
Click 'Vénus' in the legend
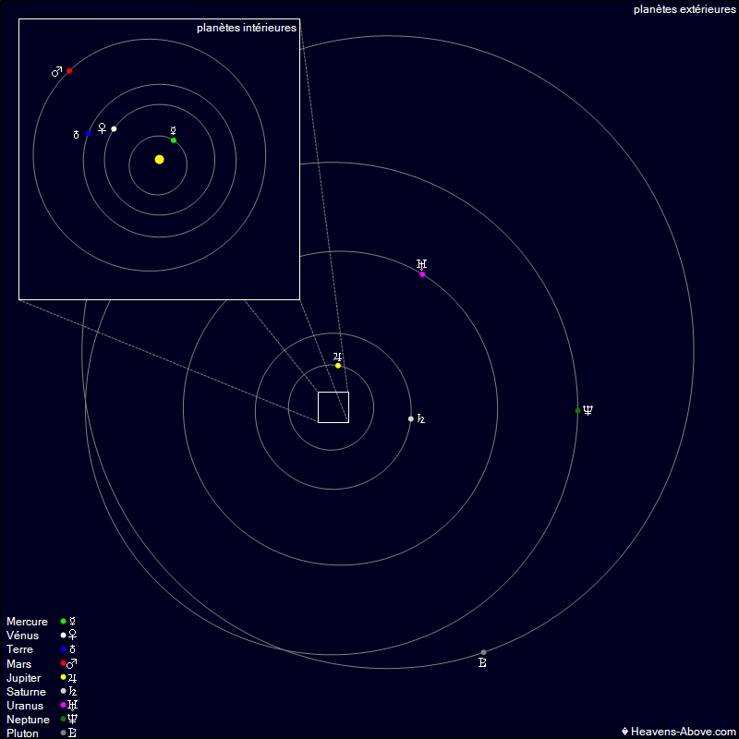[x=22, y=636]
